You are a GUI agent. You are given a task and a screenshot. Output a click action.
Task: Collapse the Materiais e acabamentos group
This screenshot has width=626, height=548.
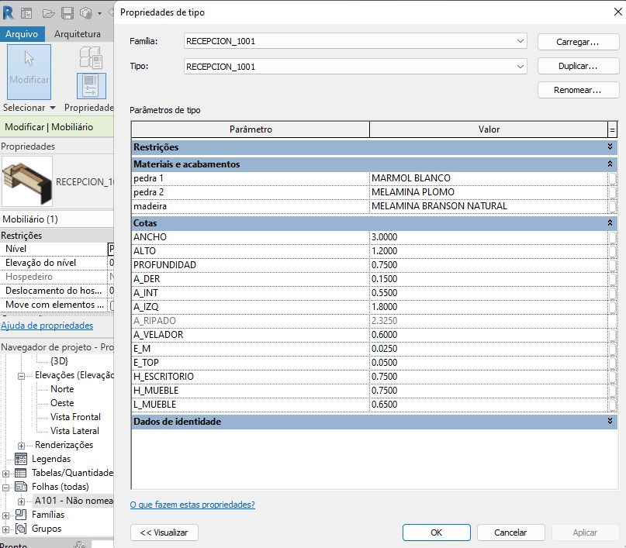coord(610,164)
